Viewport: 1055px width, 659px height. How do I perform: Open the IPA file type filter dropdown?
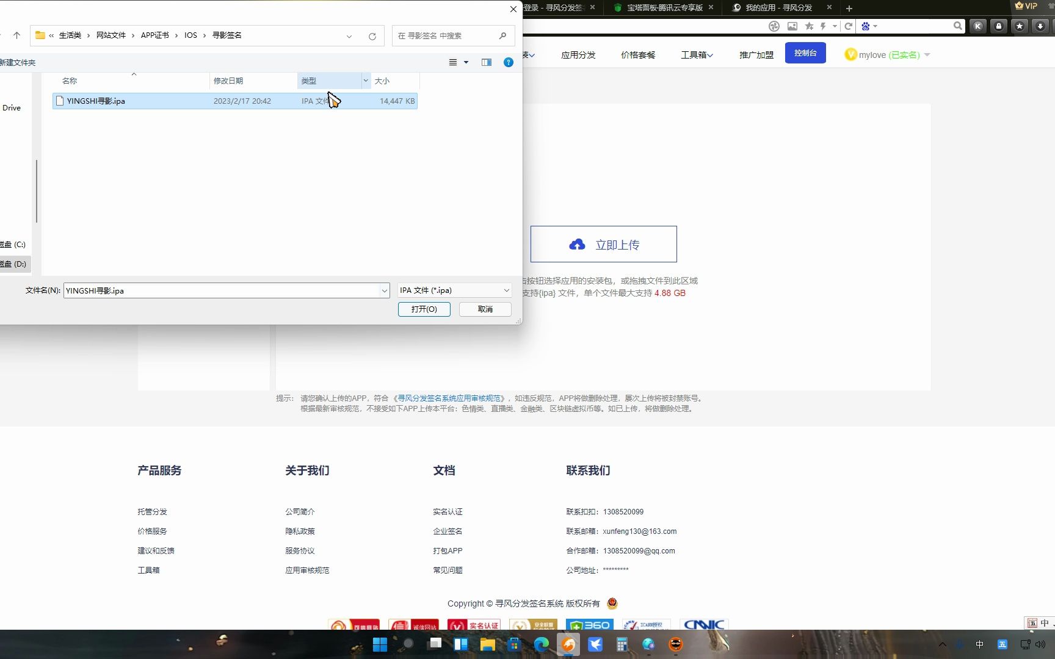pyautogui.click(x=455, y=290)
